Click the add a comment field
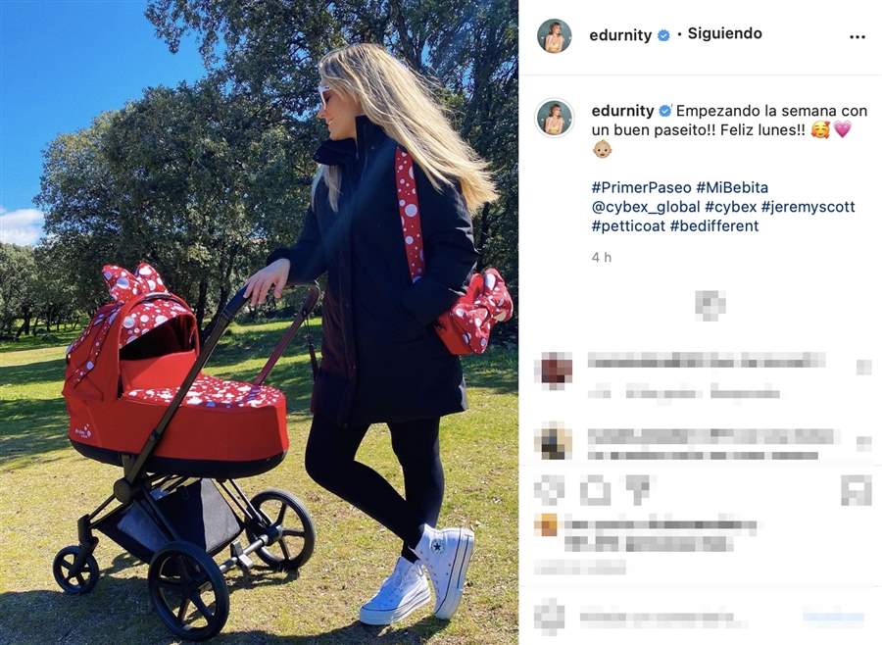 point(663,618)
